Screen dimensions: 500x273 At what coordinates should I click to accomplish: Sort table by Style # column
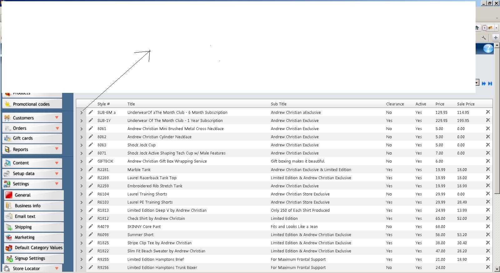pyautogui.click(x=103, y=104)
